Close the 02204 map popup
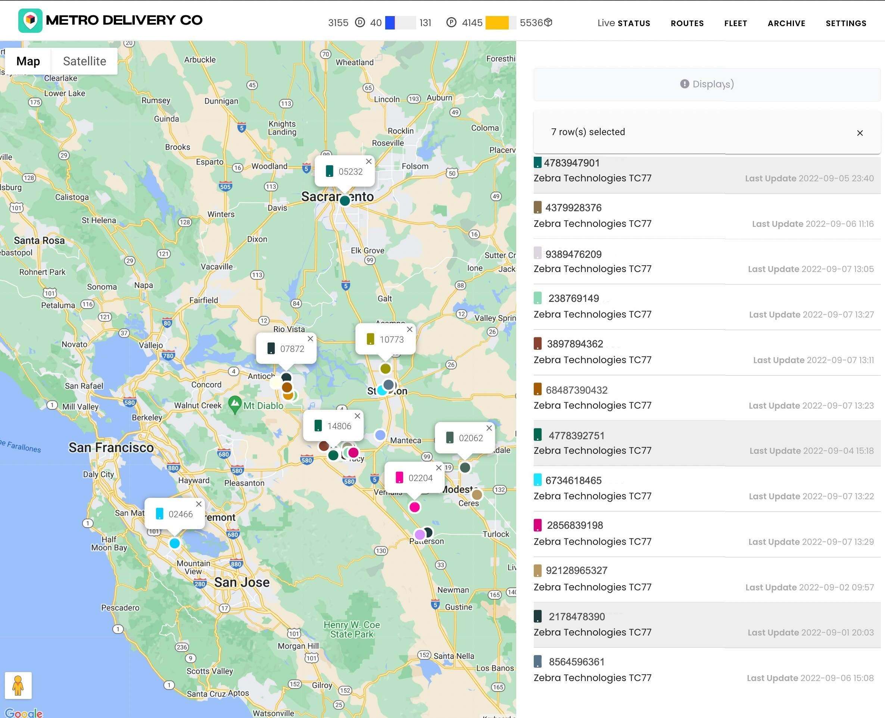This screenshot has width=885, height=718. click(439, 468)
